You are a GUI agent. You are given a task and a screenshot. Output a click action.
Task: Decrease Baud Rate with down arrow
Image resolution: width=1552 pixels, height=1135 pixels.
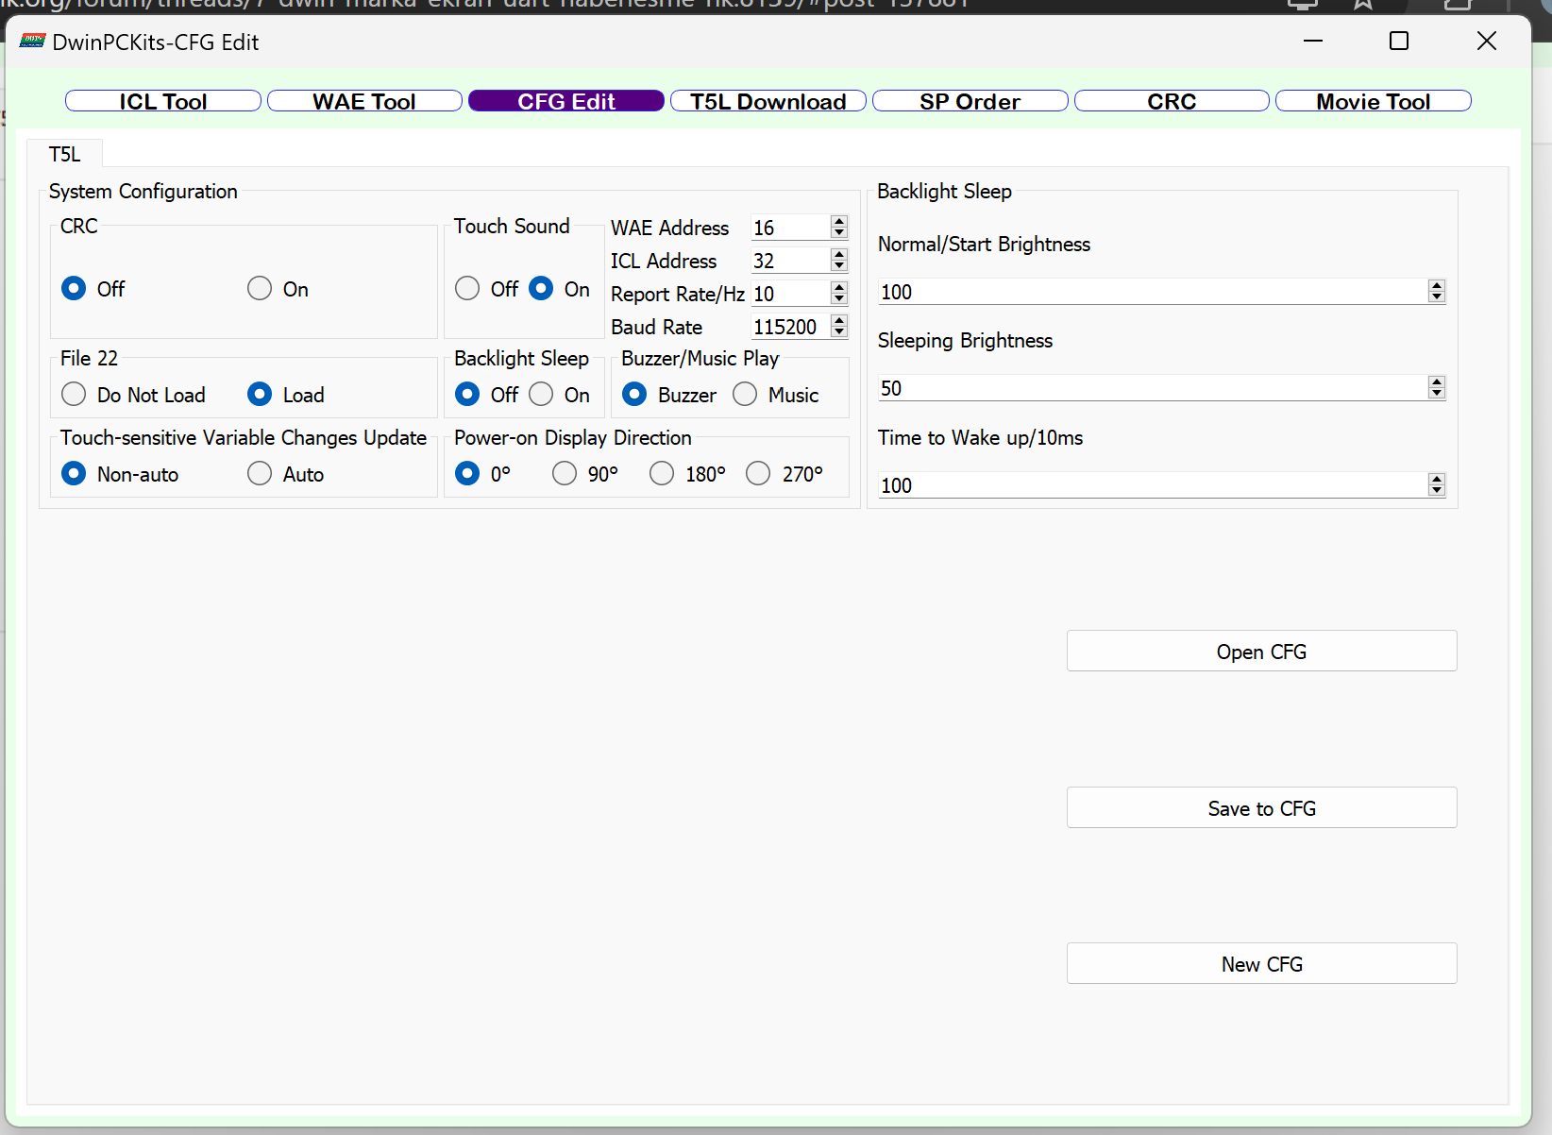pos(839,332)
